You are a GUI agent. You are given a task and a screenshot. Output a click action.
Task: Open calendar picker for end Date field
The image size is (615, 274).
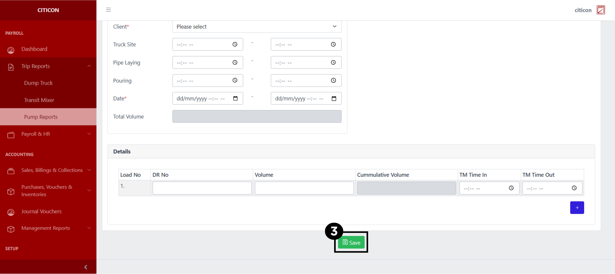coord(334,99)
